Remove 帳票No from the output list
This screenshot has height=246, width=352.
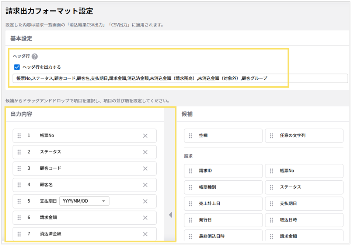[145, 136]
